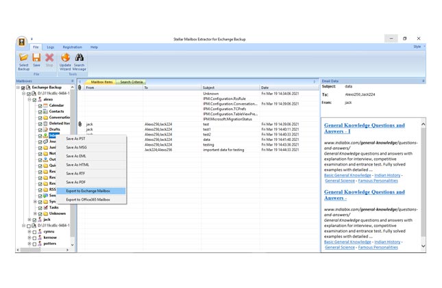Expand the jack mailbox node
The image size is (442, 288).
click(29, 220)
